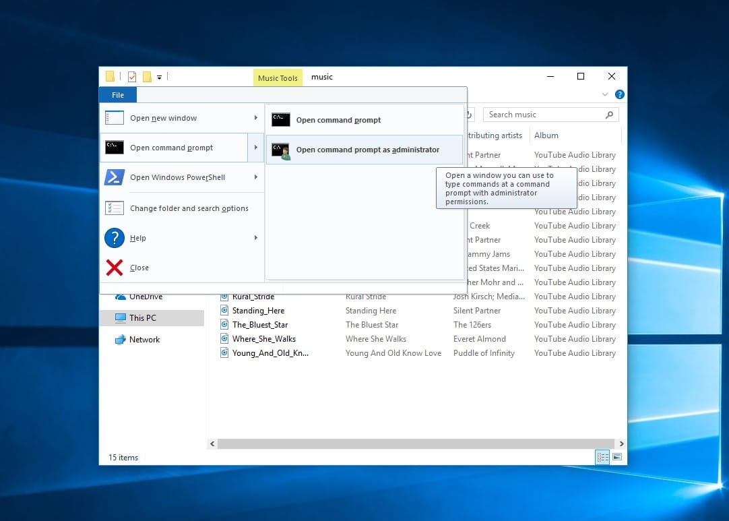
Task: Click the blue Help question mark in ribbon corner
Action: point(619,95)
